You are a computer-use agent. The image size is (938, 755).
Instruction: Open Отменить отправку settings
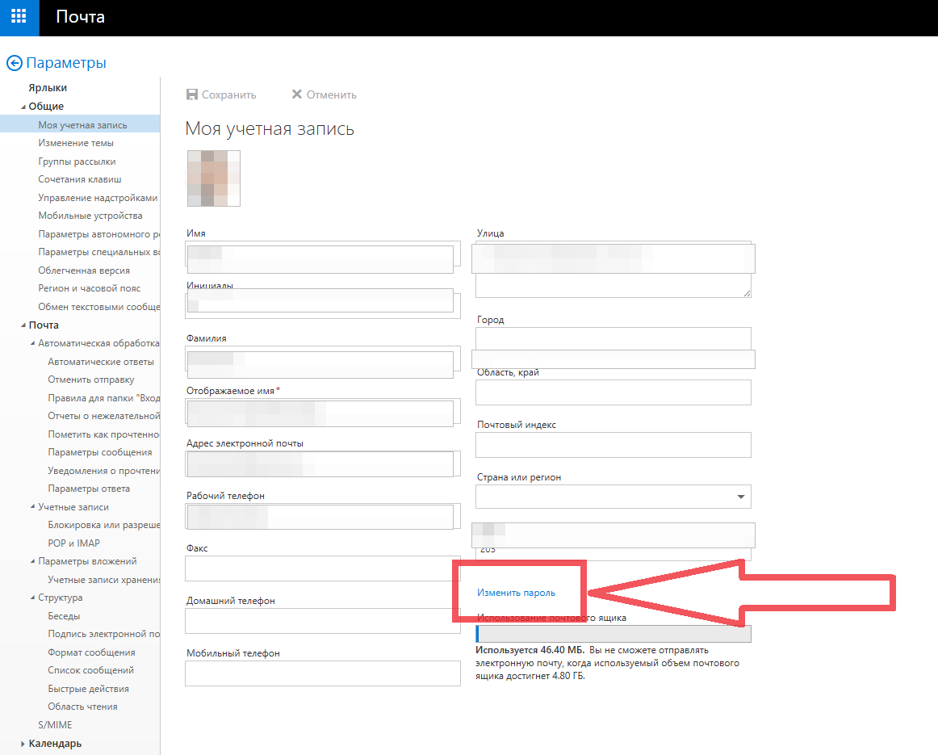click(x=91, y=380)
